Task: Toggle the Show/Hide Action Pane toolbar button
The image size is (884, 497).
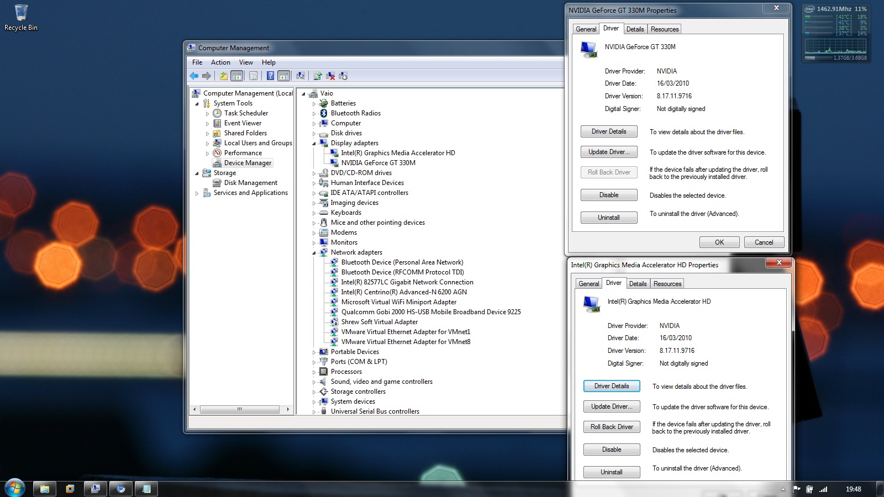Action: [x=283, y=76]
